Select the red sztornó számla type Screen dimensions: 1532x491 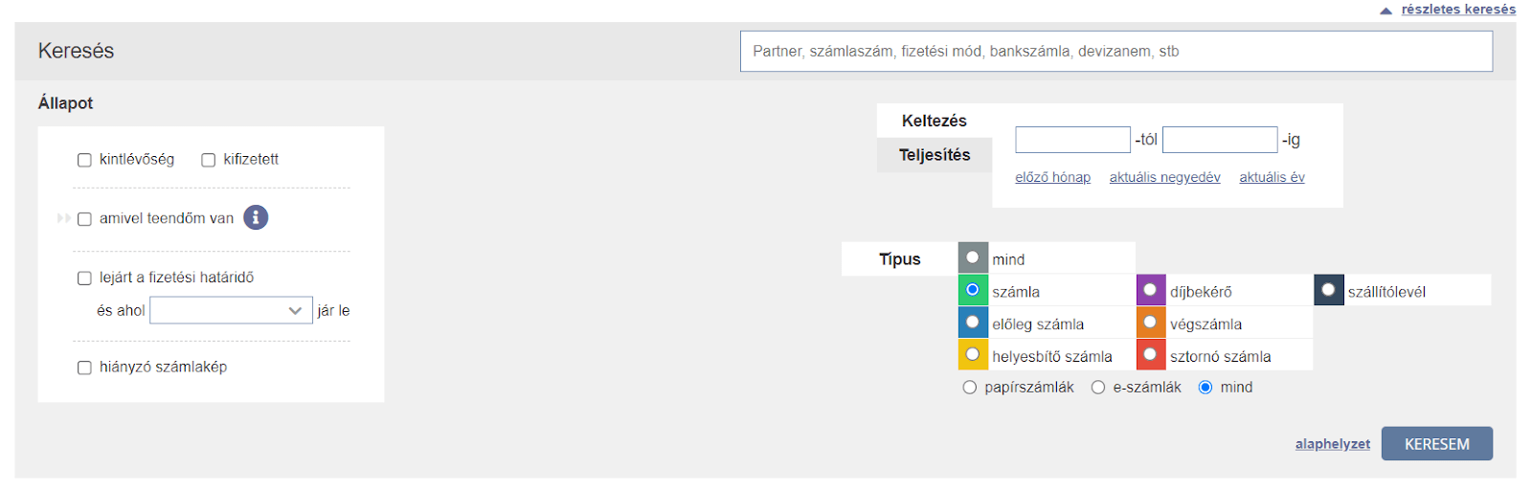(x=1150, y=355)
